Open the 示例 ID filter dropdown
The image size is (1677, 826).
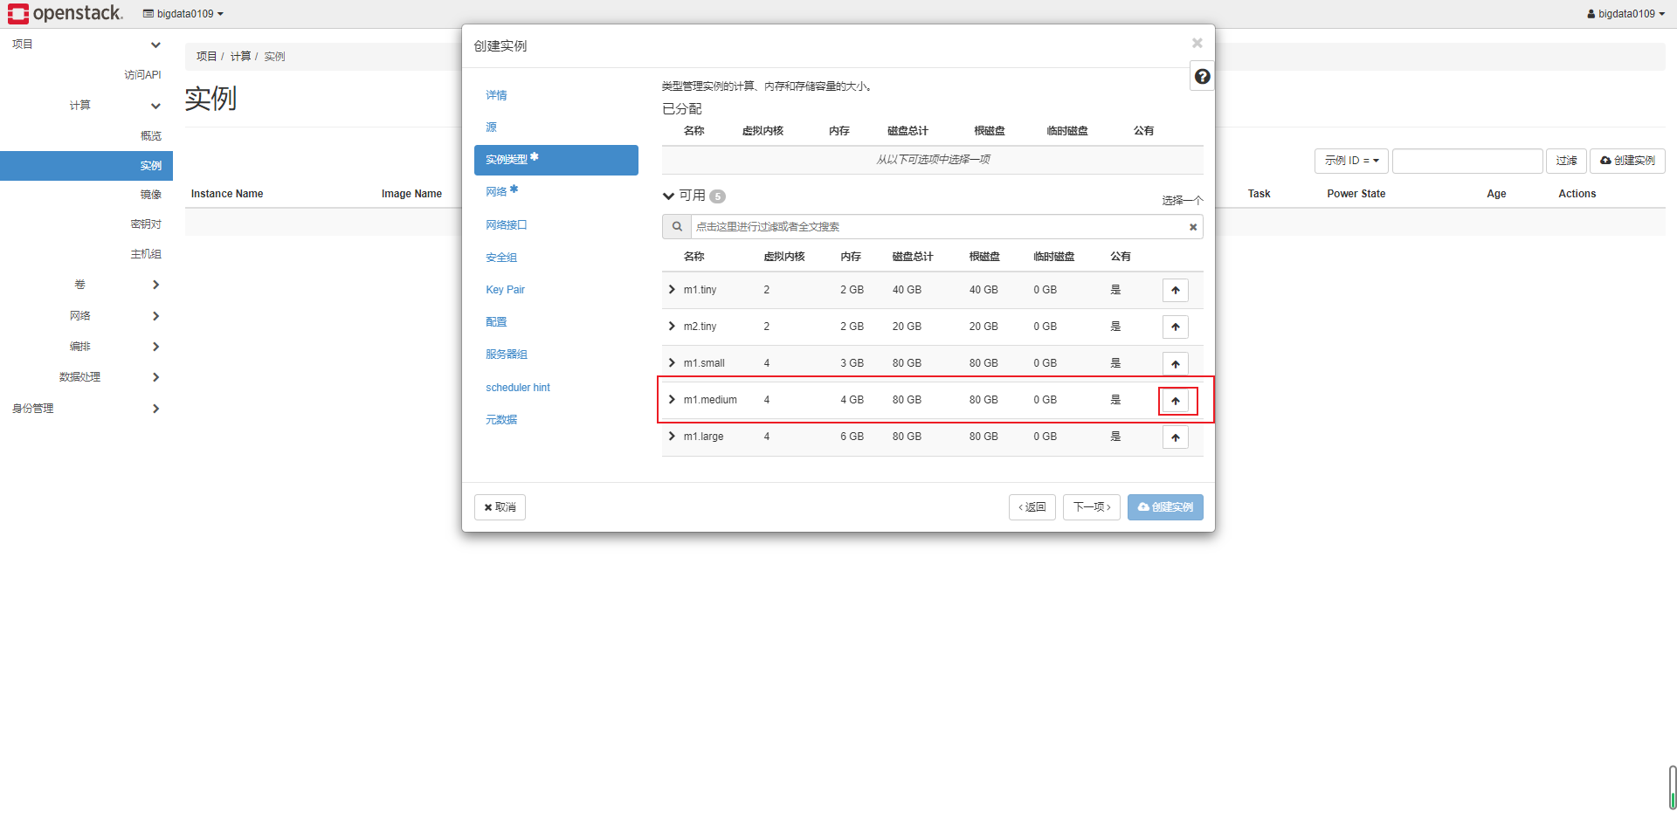click(x=1351, y=161)
